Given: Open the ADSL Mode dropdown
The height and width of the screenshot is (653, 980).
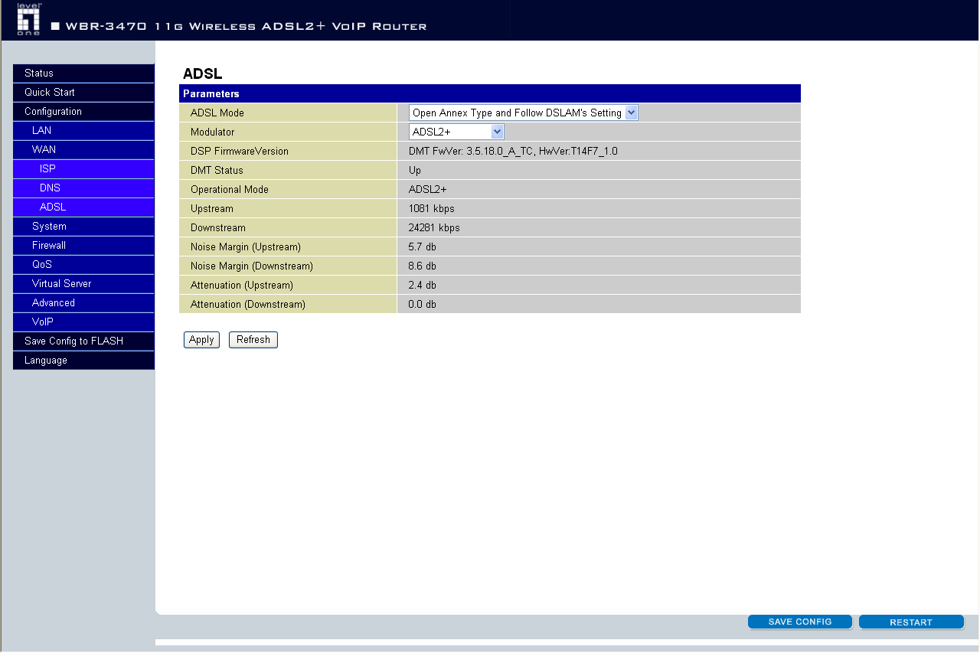Looking at the screenshot, I should click(x=523, y=113).
